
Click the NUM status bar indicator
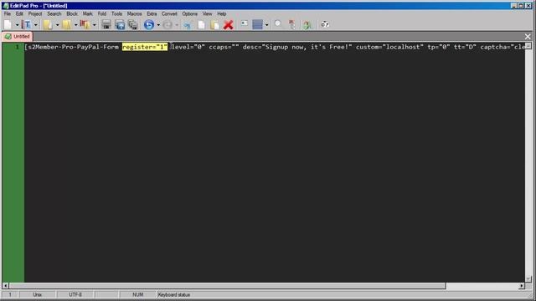(137, 294)
